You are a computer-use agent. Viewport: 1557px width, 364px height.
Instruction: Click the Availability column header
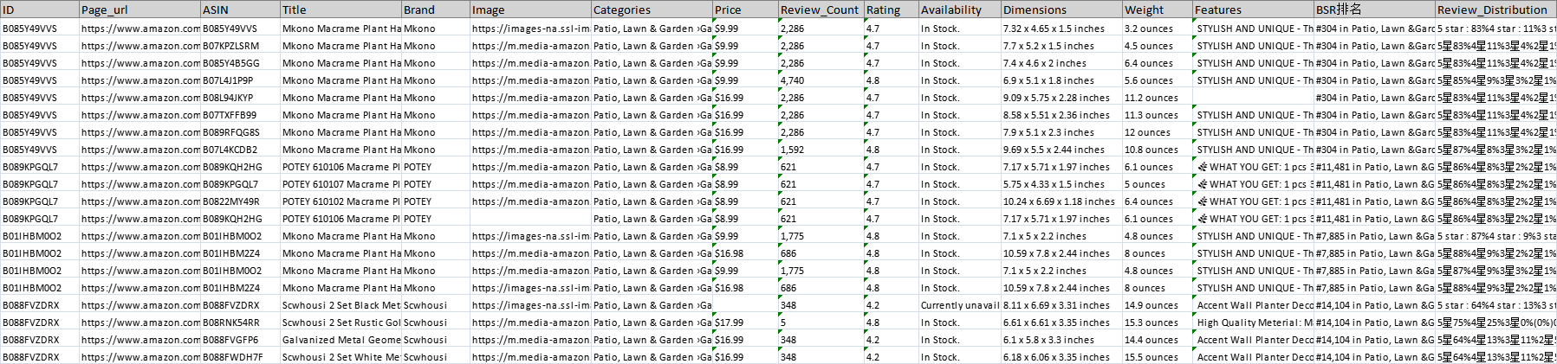[959, 10]
